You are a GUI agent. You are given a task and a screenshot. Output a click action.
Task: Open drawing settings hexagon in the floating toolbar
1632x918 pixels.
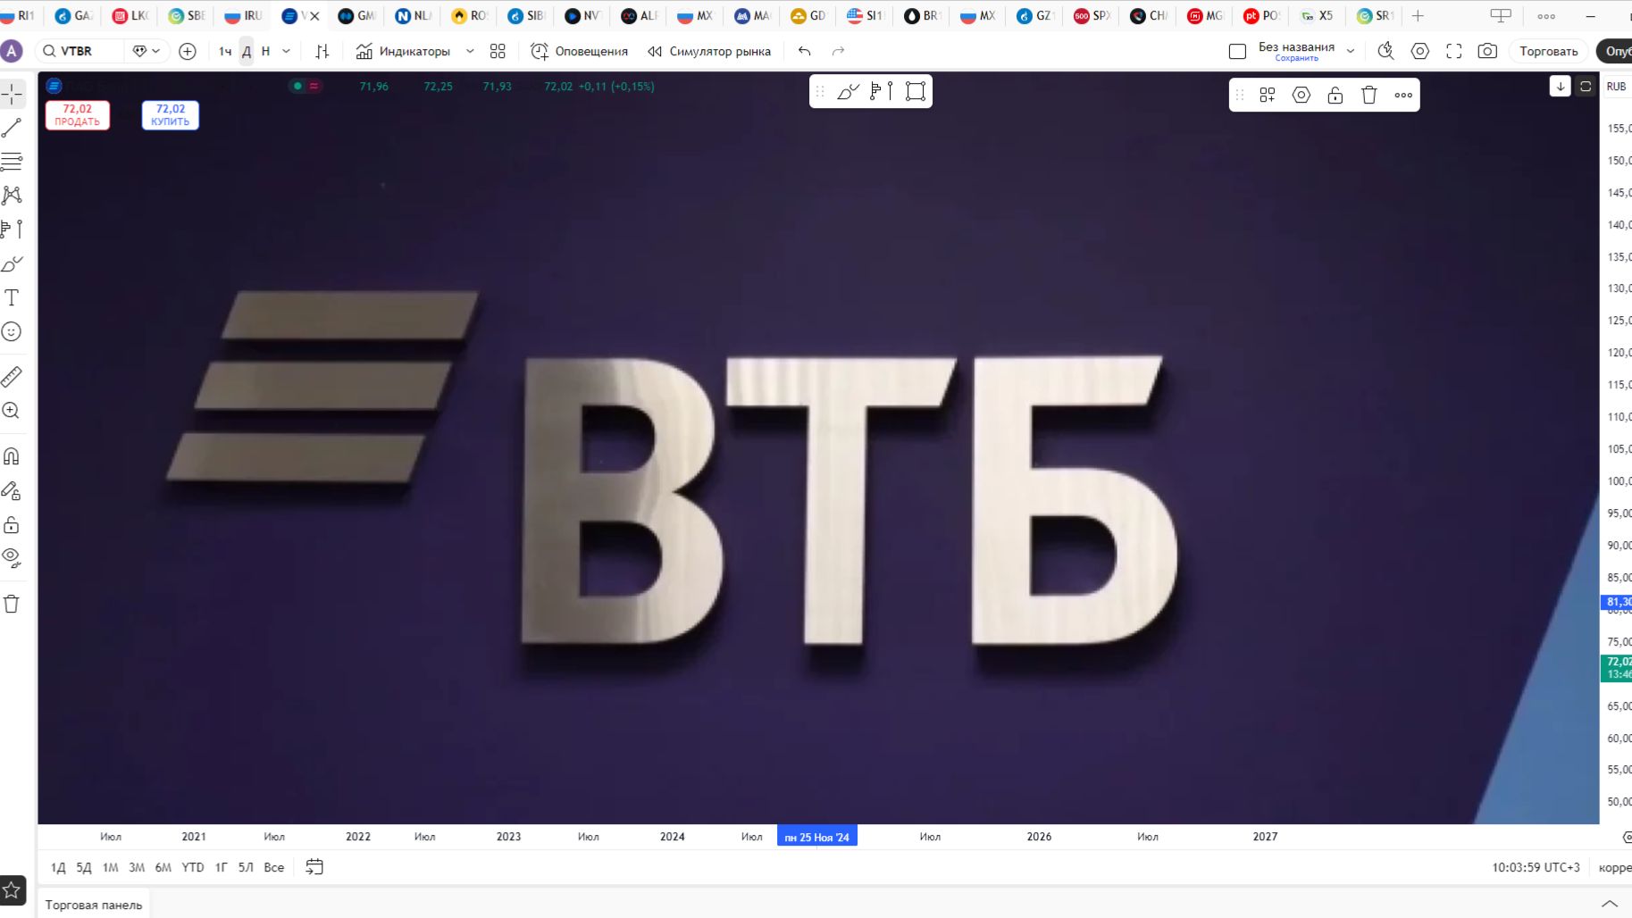pyautogui.click(x=1301, y=95)
